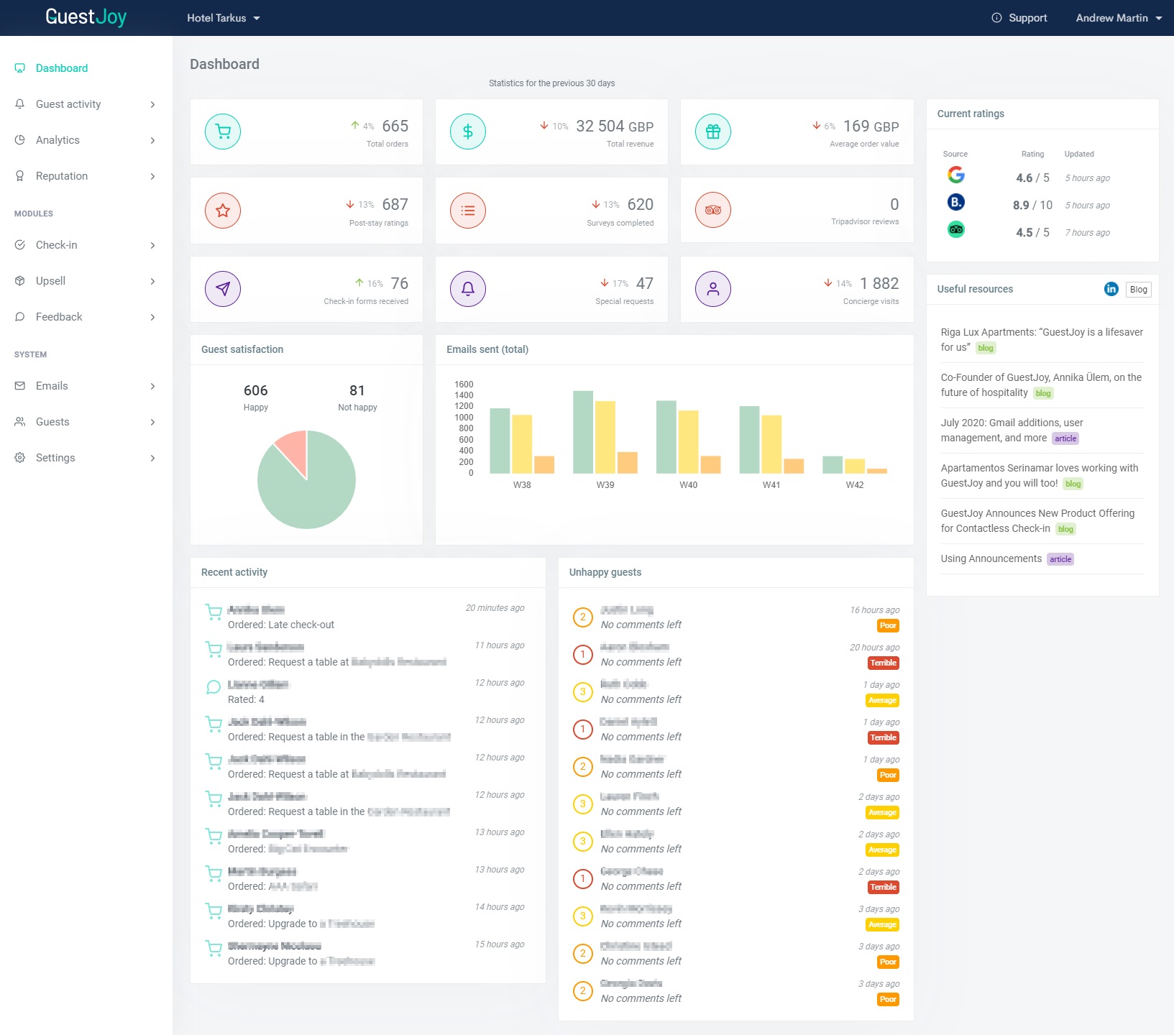Viewport: 1174px width, 1035px height.
Task: Click the 665 Total orders value
Action: [x=395, y=126]
